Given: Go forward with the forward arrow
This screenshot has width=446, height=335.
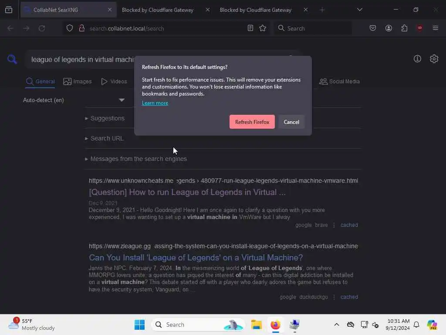Looking at the screenshot, I should click(26, 28).
